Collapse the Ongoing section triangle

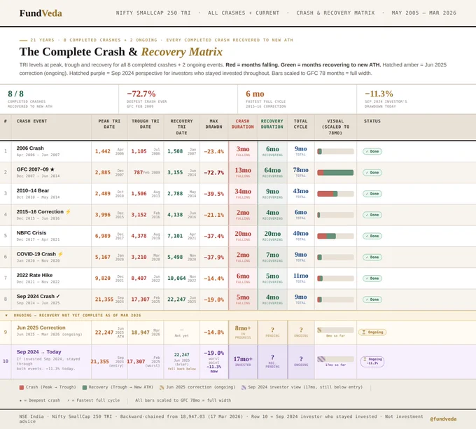point(6,315)
